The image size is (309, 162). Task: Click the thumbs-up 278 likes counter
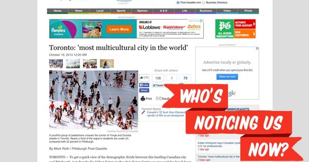pyautogui.click(x=144, y=78)
